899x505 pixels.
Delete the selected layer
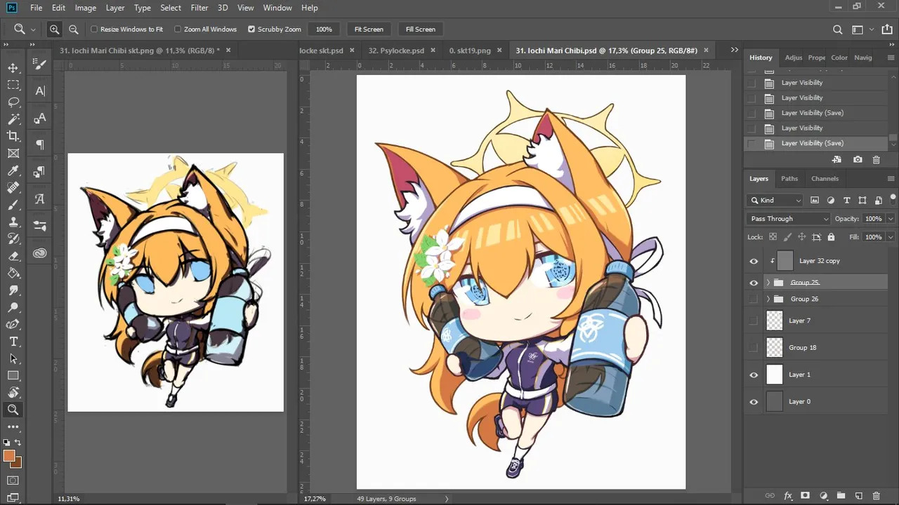tap(876, 496)
